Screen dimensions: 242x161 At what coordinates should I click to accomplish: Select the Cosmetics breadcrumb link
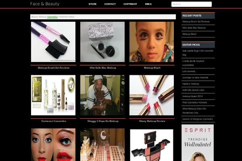click(52, 17)
